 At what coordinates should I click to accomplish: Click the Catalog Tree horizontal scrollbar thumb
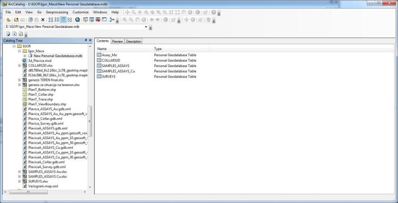28,192
